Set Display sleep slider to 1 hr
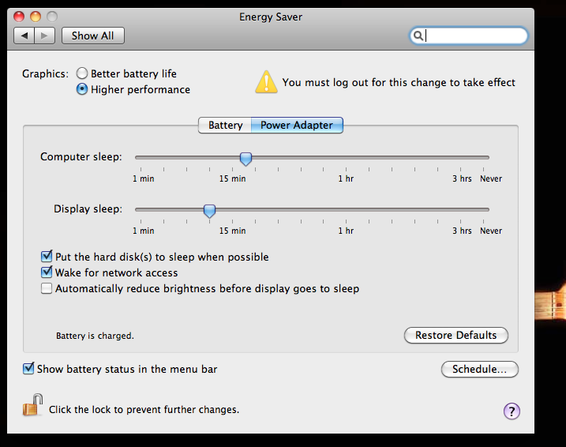This screenshot has width=566, height=447. tap(346, 209)
